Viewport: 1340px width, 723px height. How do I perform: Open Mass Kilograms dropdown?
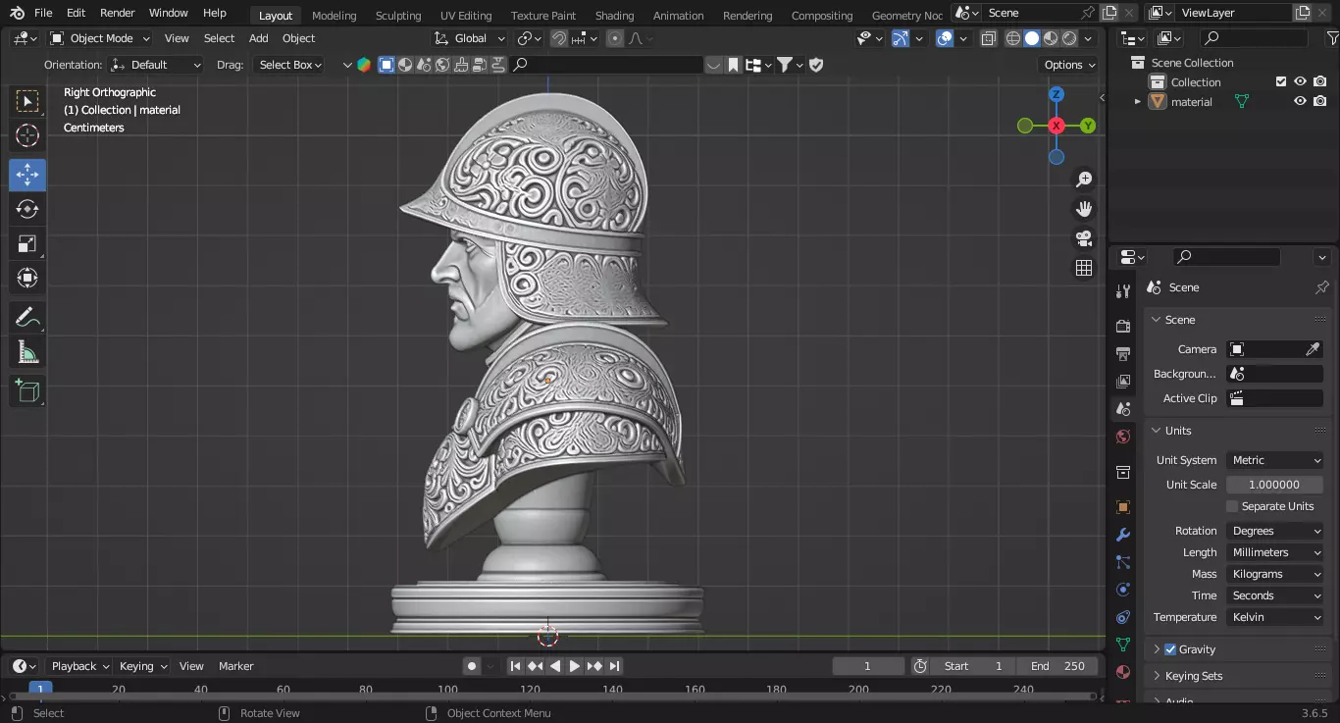click(x=1275, y=574)
